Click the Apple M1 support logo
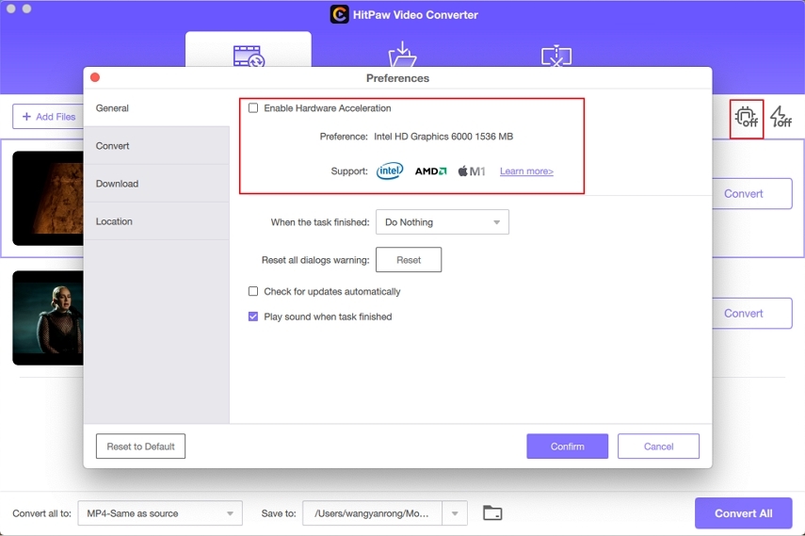 pos(472,171)
